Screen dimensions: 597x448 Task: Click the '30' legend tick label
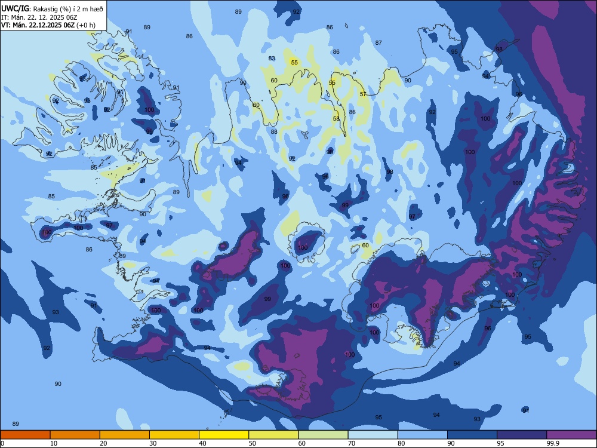153,443
